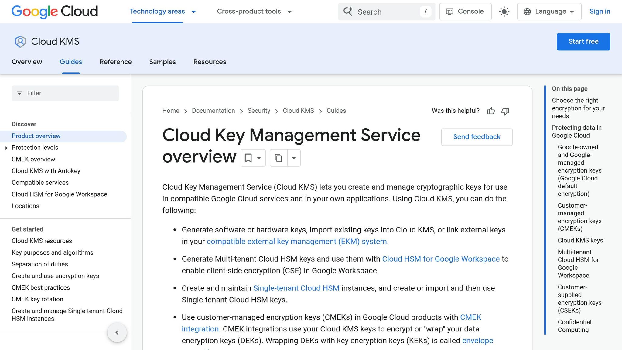622x350 pixels.
Task: Open CMEK best practices page
Action: [x=41, y=288]
